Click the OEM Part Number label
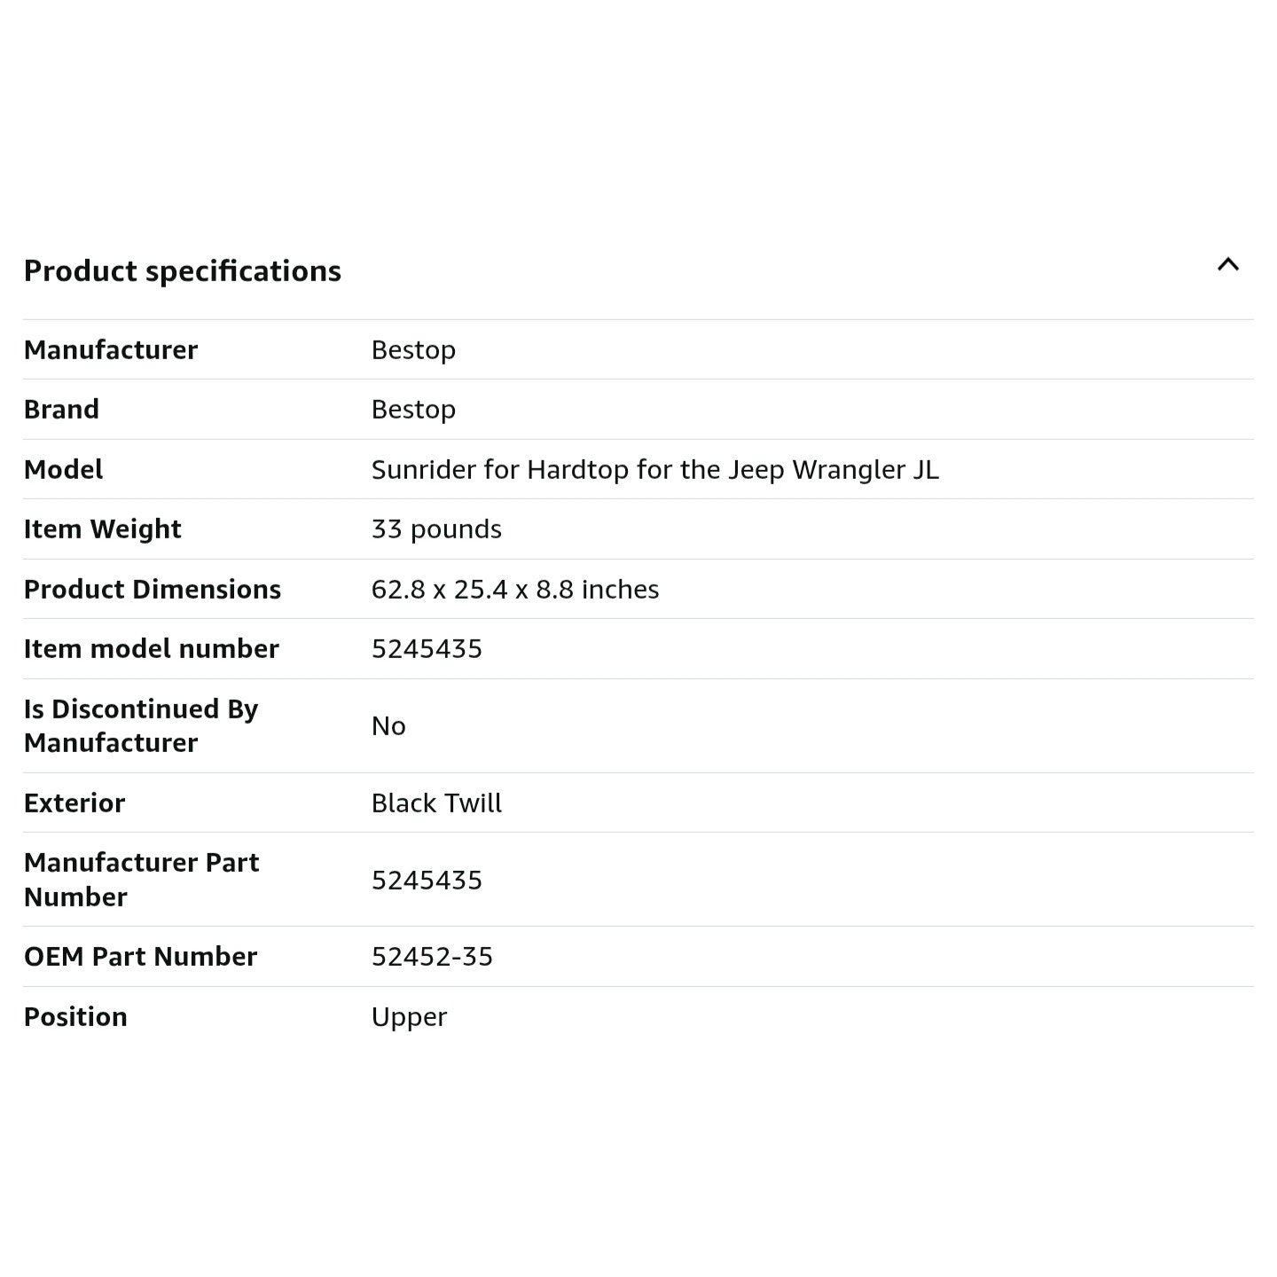The image size is (1277, 1277). (x=140, y=957)
